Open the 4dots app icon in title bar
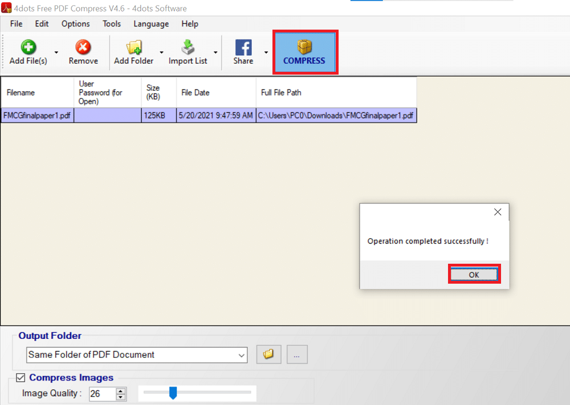Viewport: 570px width, 405px height. click(6, 7)
